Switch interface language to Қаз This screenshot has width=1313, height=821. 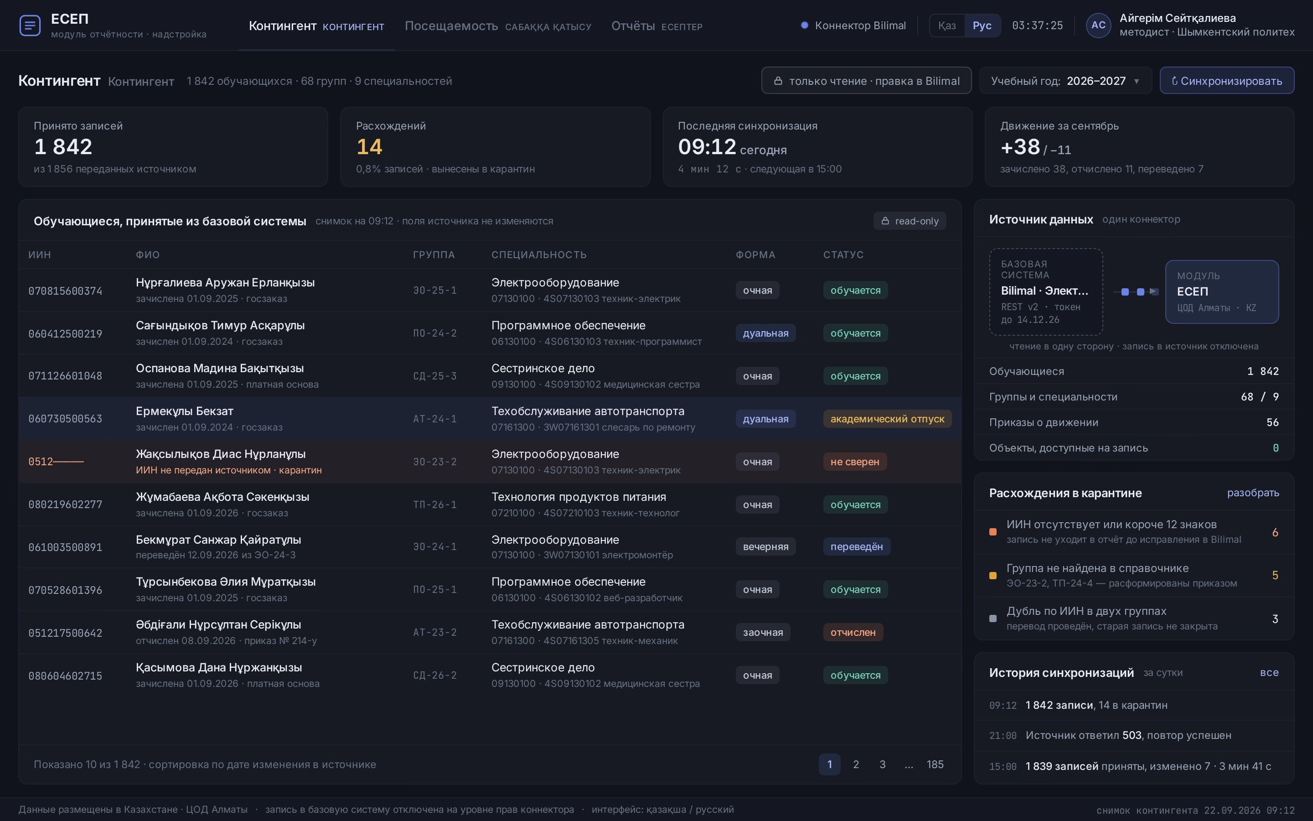947,26
